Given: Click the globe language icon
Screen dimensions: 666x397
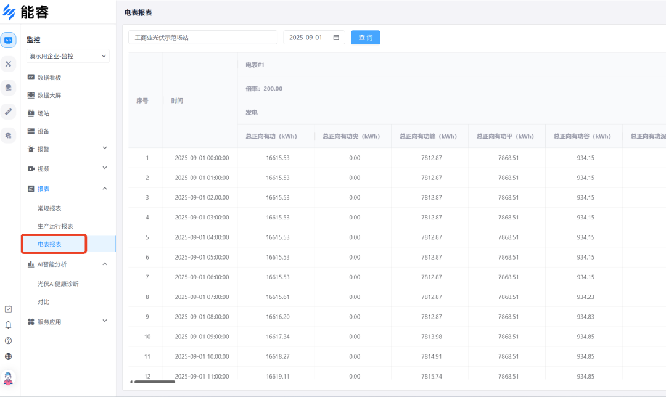Looking at the screenshot, I should [8, 356].
